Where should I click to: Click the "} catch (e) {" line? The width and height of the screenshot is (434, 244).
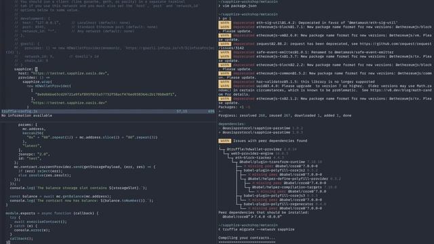pos(24,226)
